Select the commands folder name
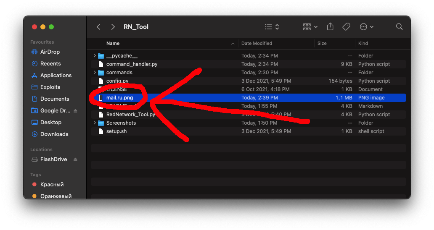Viewport: 434px width, 230px height. pyautogui.click(x=119, y=73)
